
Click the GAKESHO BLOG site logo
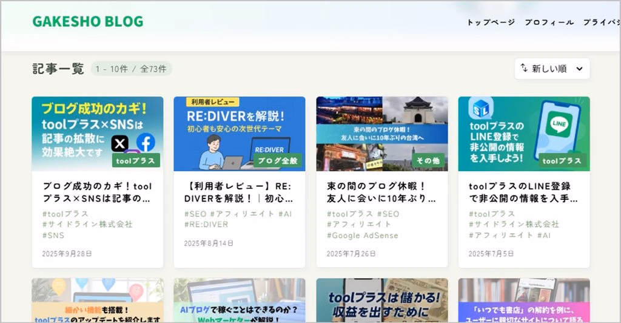click(x=87, y=21)
